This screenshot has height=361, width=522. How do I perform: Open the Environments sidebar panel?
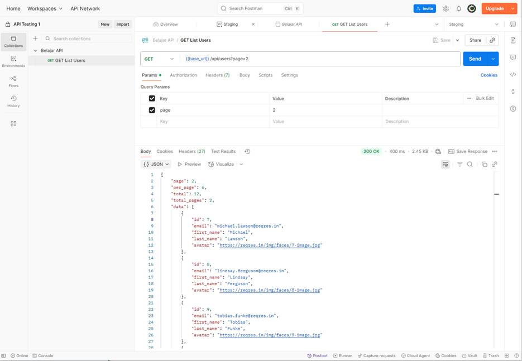(13, 61)
